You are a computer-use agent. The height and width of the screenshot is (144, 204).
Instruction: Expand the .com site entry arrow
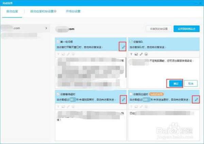(46, 28)
